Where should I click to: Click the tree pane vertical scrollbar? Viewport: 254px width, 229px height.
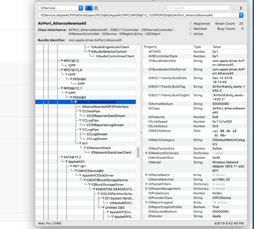pyautogui.click(x=138, y=152)
